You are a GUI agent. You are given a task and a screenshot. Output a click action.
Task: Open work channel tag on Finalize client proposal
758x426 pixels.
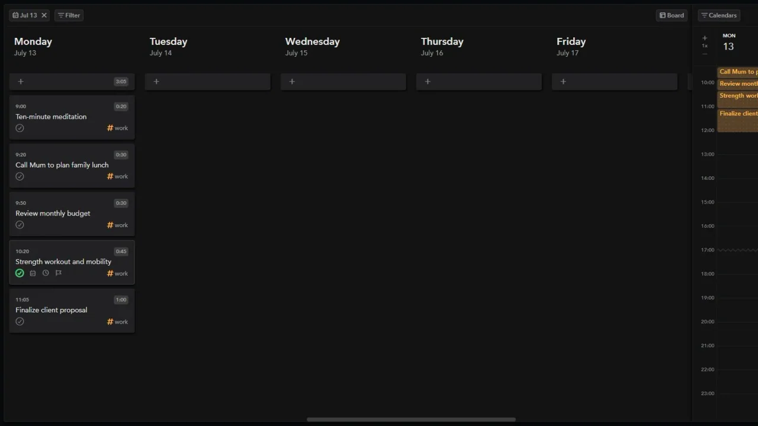tap(117, 322)
